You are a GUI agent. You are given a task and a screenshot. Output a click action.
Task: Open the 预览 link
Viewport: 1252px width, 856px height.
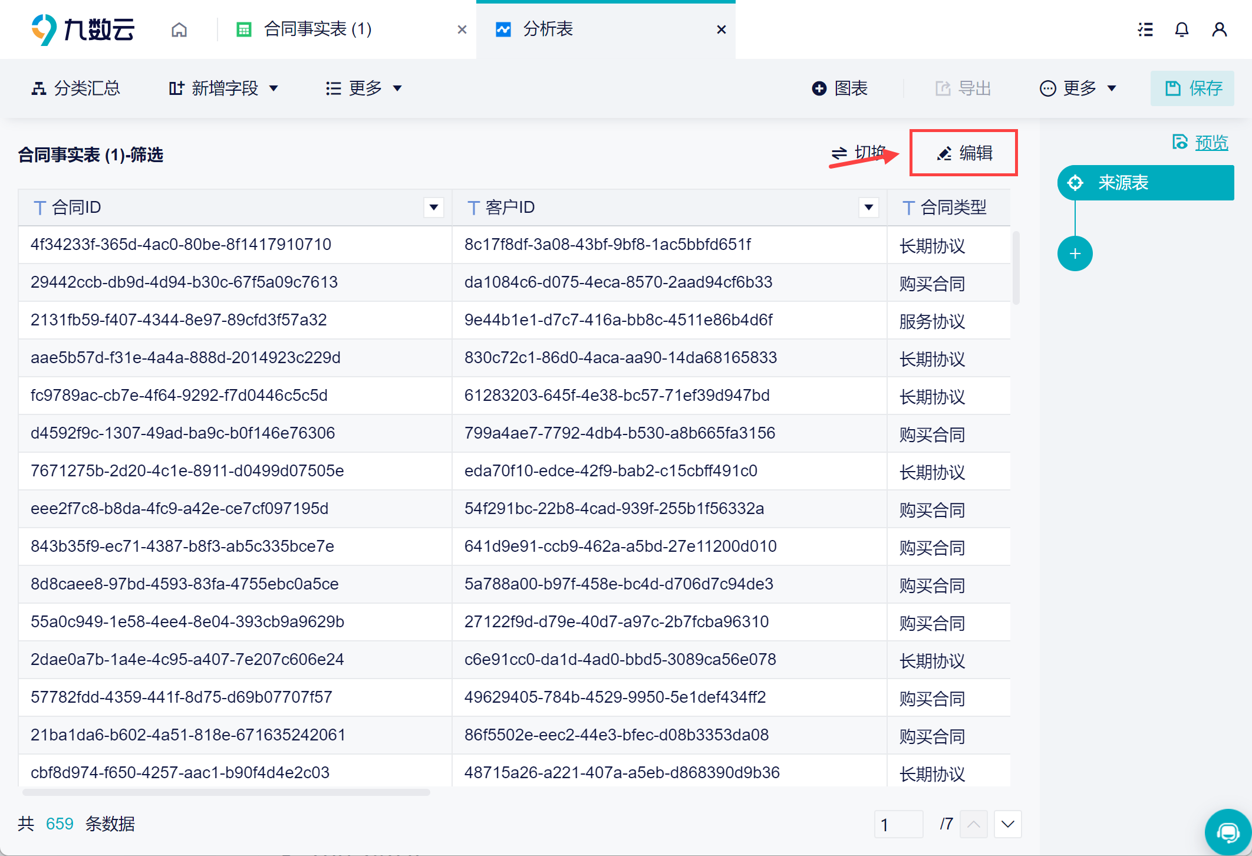pyautogui.click(x=1210, y=142)
